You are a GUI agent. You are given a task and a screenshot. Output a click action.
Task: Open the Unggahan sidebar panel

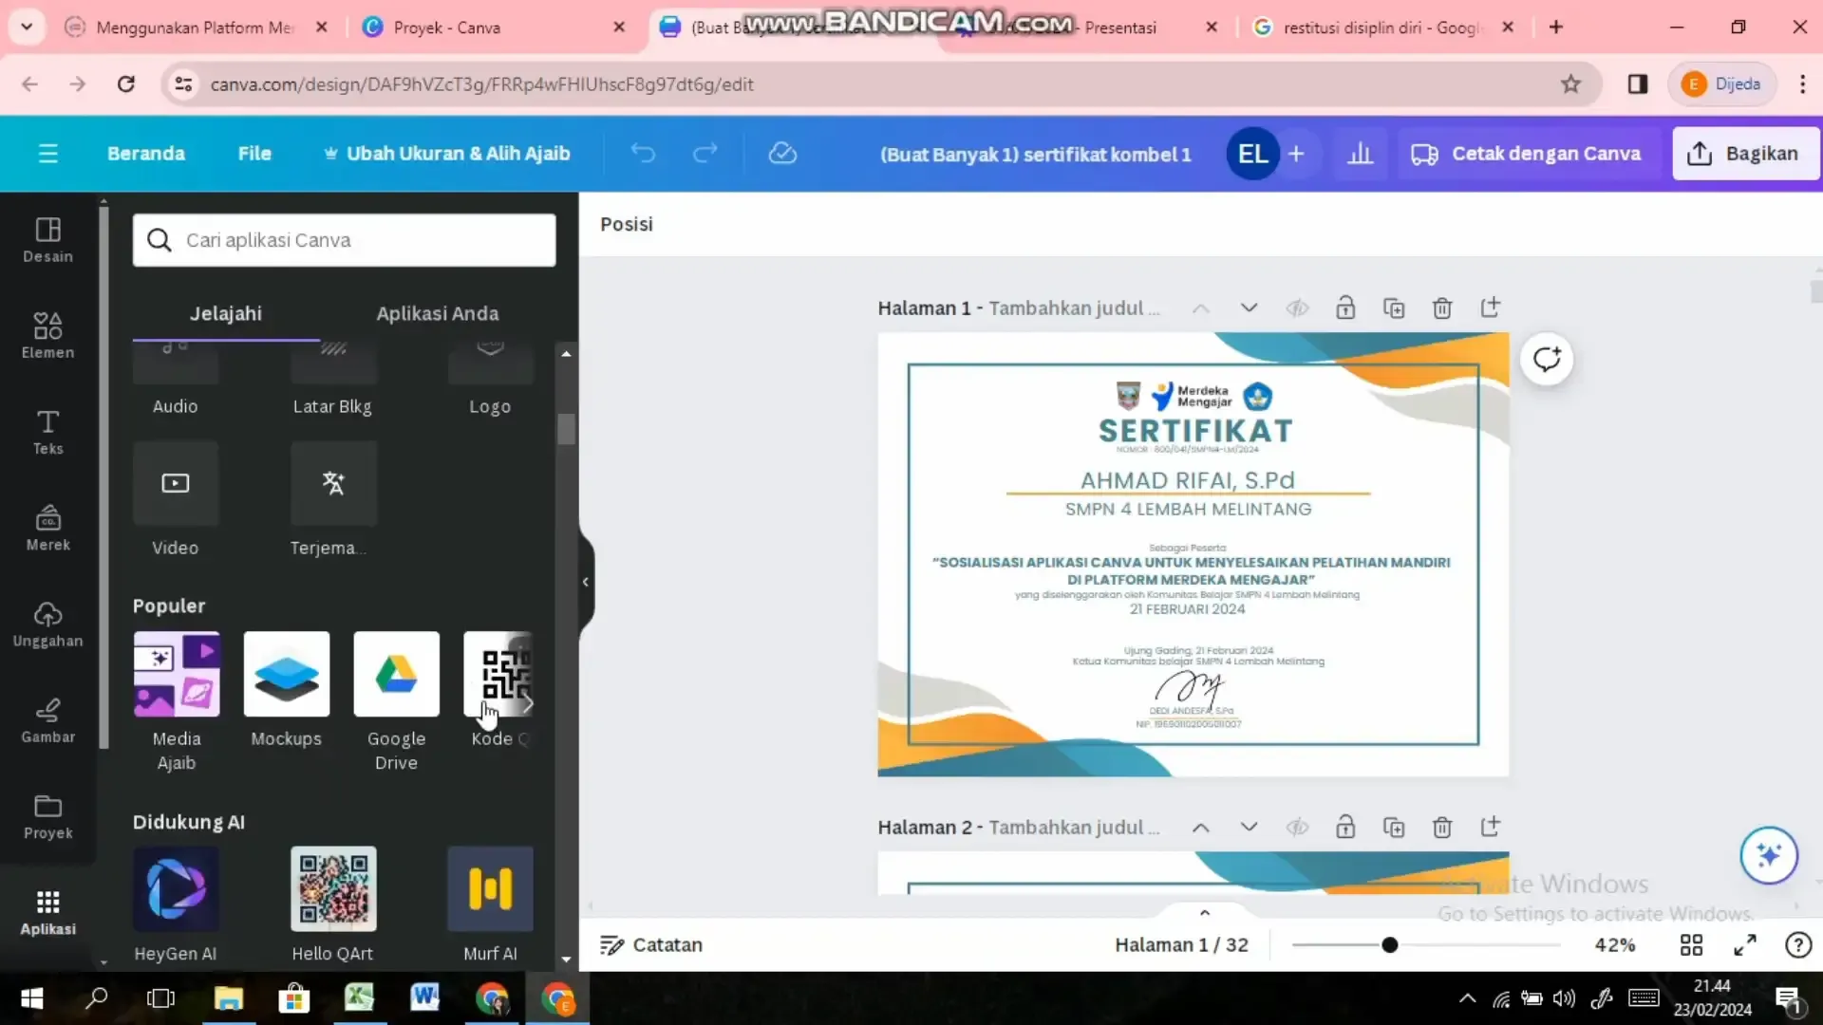[47, 624]
